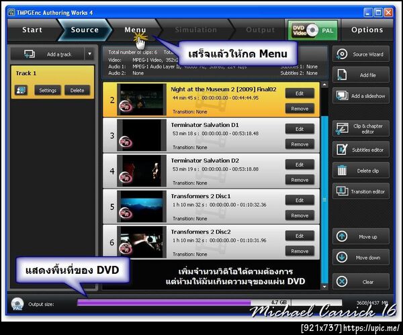Open the Clip & chapter editor
The width and height of the screenshot is (403, 335).
(x=361, y=128)
